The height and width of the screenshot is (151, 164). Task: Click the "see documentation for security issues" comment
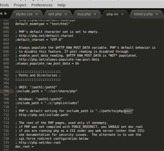78,135
